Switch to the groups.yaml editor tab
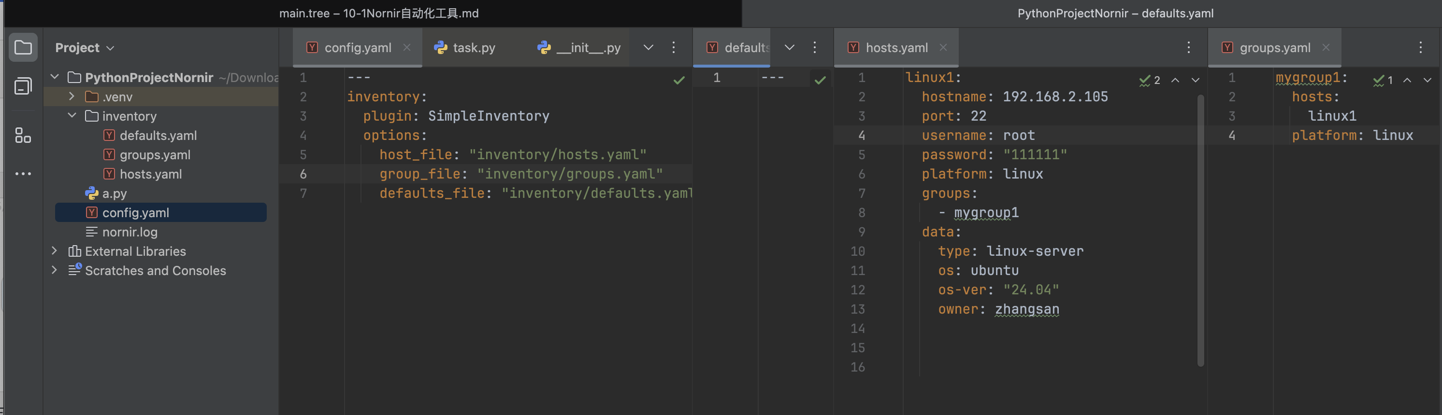The image size is (1442, 415). tap(1274, 48)
